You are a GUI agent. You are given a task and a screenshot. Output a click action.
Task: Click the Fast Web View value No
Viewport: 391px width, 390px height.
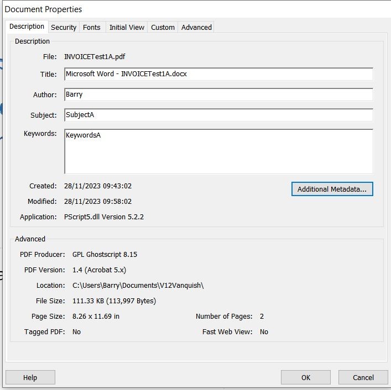(264, 332)
